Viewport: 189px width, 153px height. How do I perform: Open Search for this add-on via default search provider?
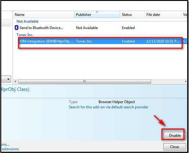click(108, 107)
